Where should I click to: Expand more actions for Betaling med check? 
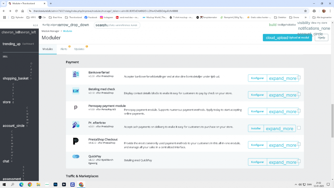click(283, 95)
